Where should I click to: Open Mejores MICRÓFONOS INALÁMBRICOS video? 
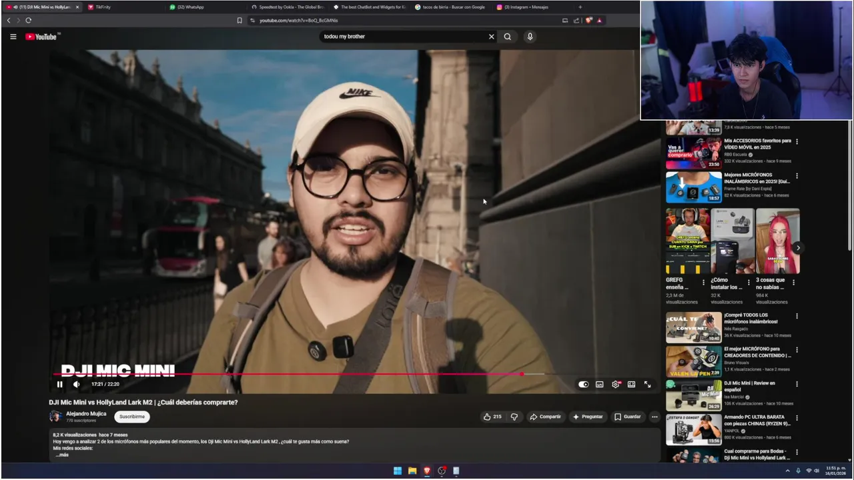[693, 187]
